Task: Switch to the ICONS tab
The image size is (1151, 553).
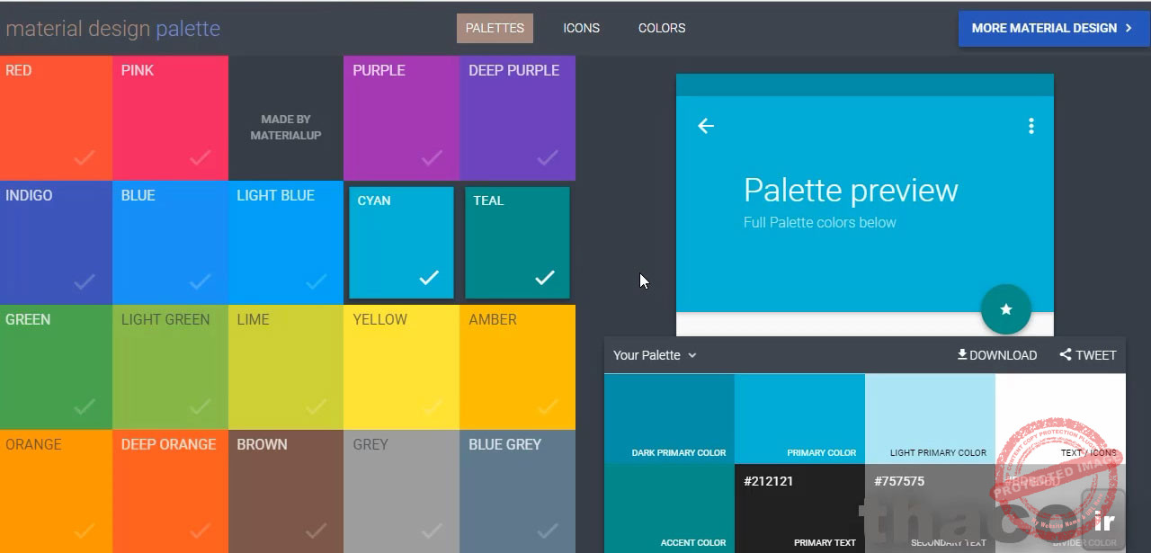Action: pyautogui.click(x=581, y=28)
